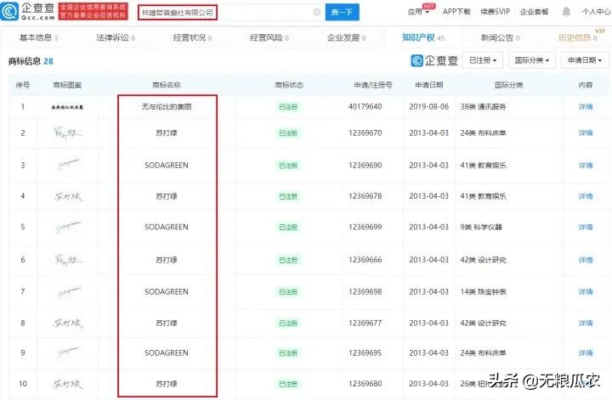Screen dimensions: 612x400
Task: Open the 企业套餐 link
Action: coord(534,12)
